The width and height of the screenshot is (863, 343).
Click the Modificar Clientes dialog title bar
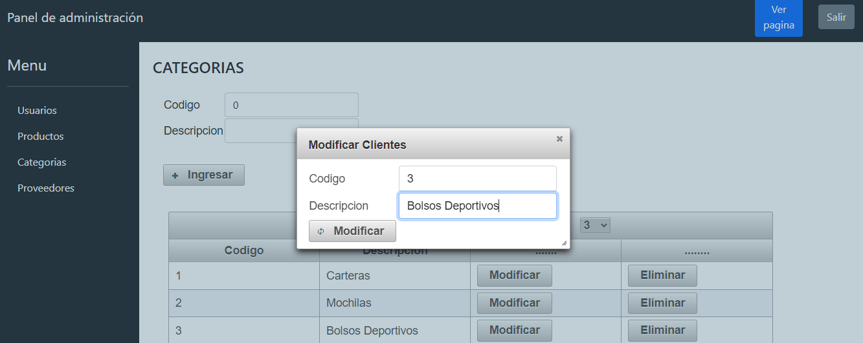433,144
